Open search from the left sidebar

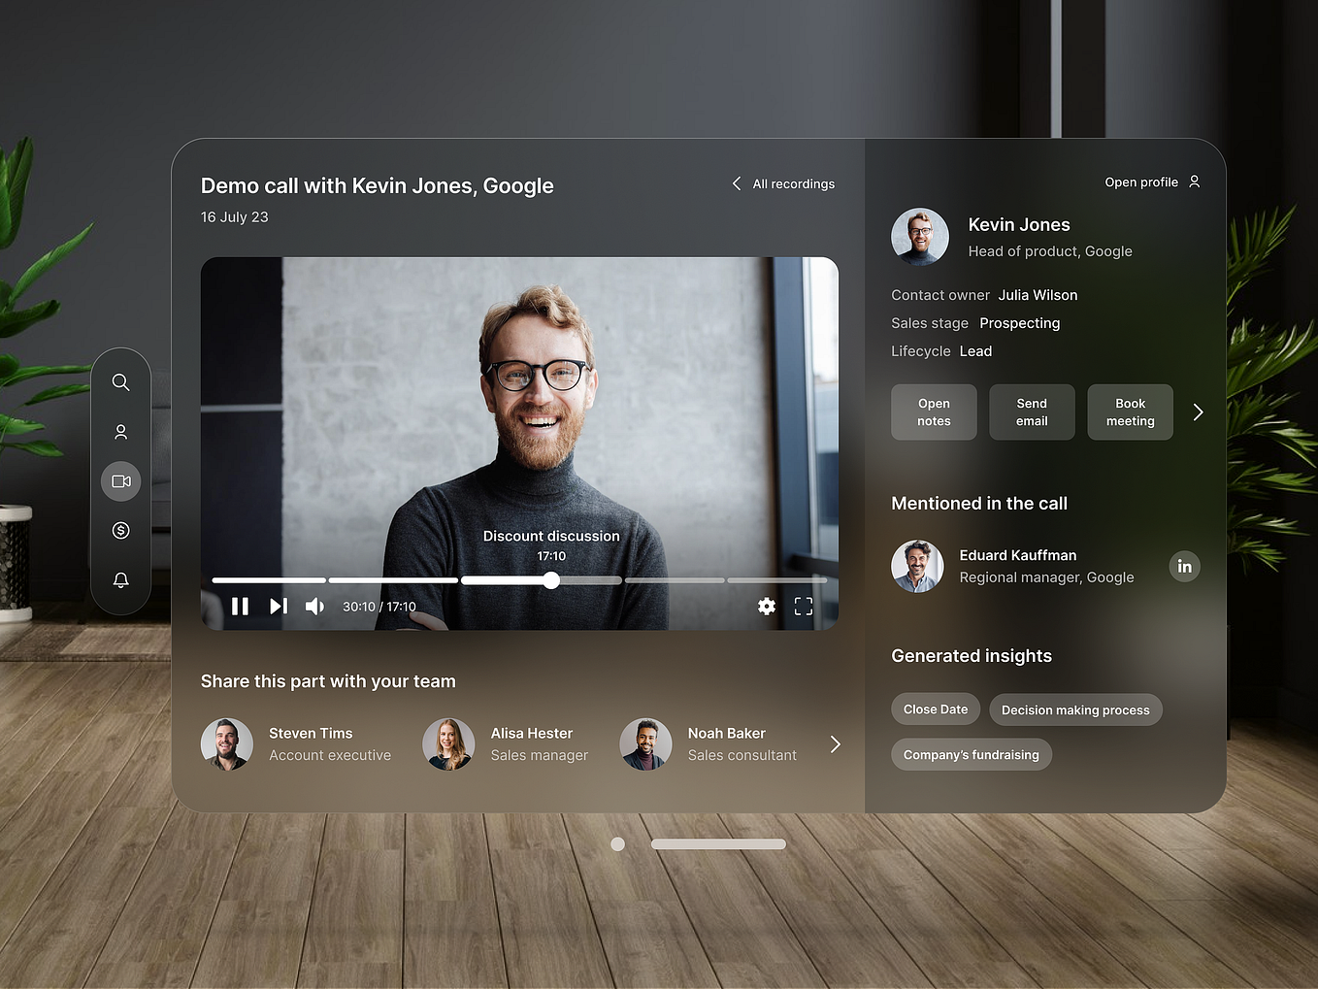click(x=120, y=382)
